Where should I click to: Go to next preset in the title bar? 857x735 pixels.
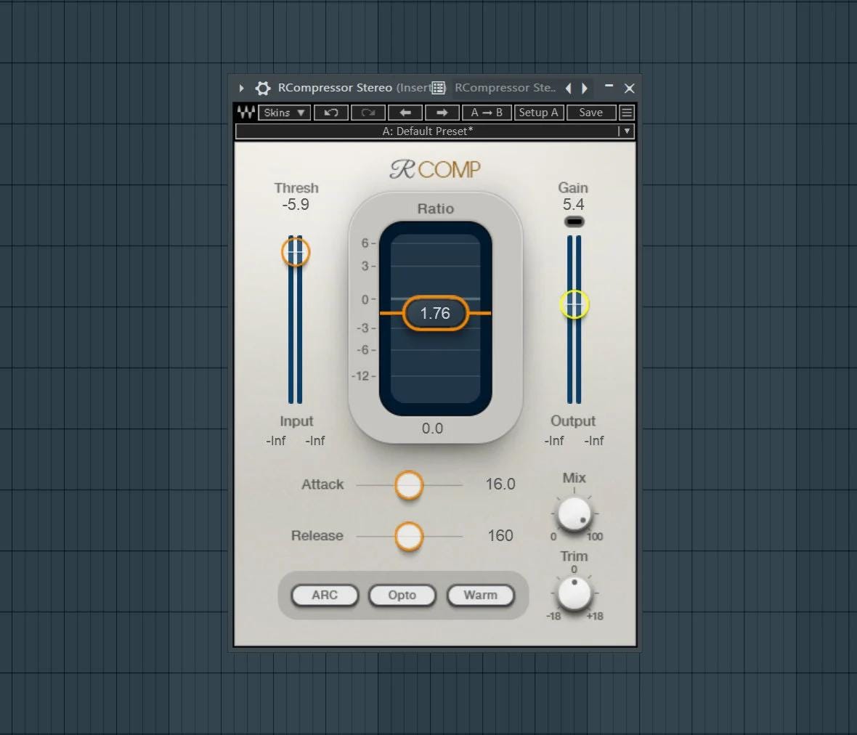click(x=585, y=88)
